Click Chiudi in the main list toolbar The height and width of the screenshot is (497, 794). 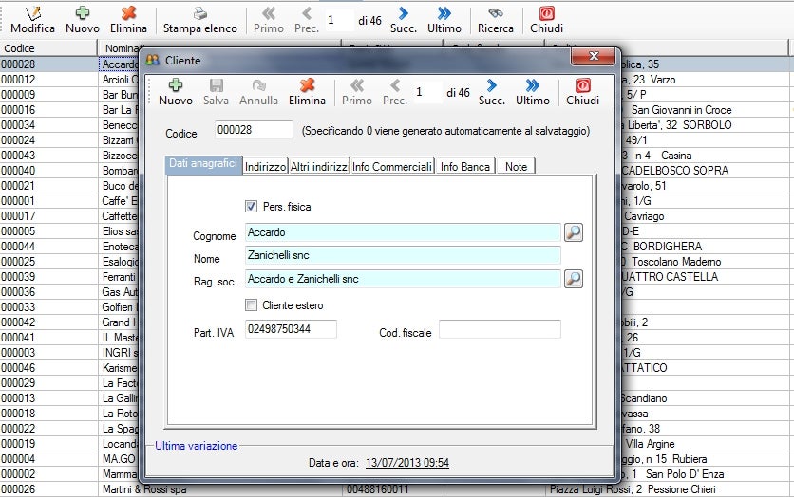[x=546, y=20]
